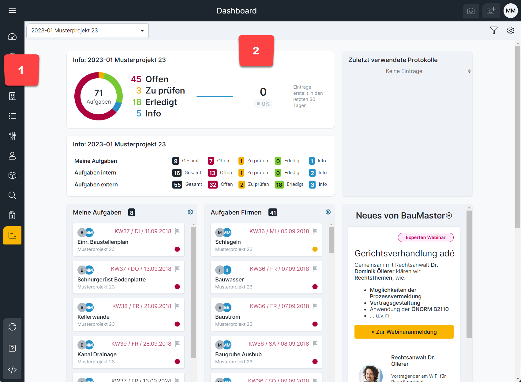Click the camera-plus icon in top bar
This screenshot has height=382, width=521.
(x=491, y=11)
